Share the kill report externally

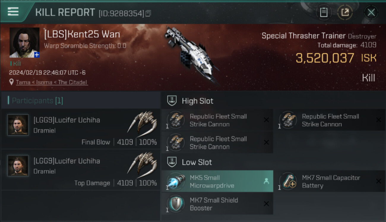pyautogui.click(x=345, y=12)
